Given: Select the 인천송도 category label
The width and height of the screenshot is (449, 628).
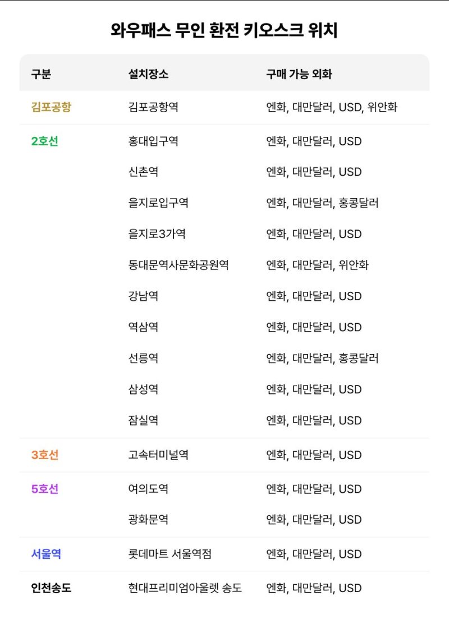Looking at the screenshot, I should (51, 589).
